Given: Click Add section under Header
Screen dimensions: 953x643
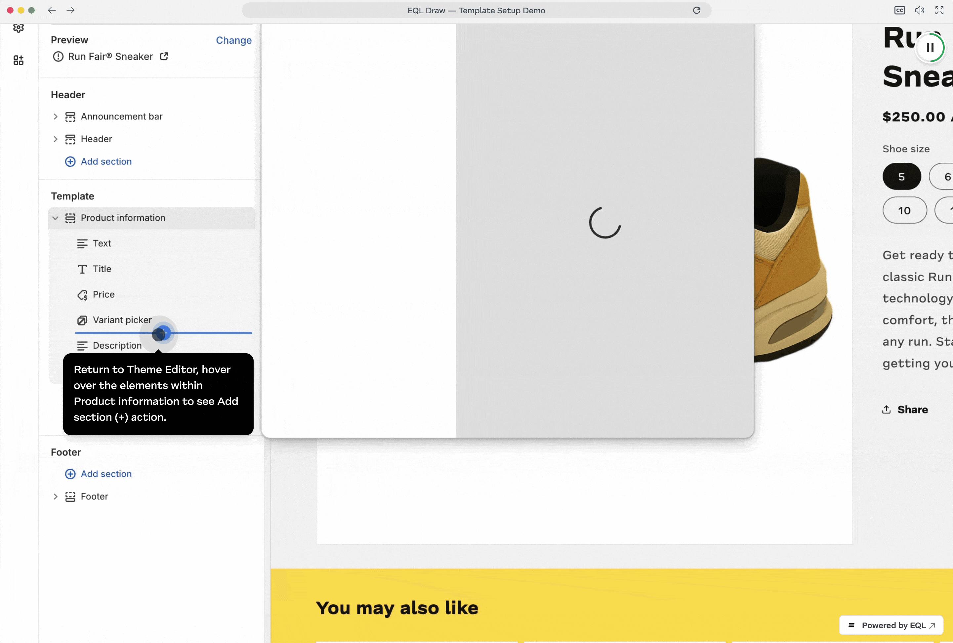Looking at the screenshot, I should pos(106,161).
